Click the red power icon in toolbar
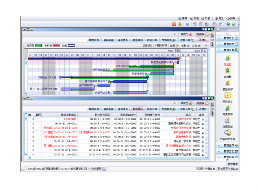 point(174,24)
